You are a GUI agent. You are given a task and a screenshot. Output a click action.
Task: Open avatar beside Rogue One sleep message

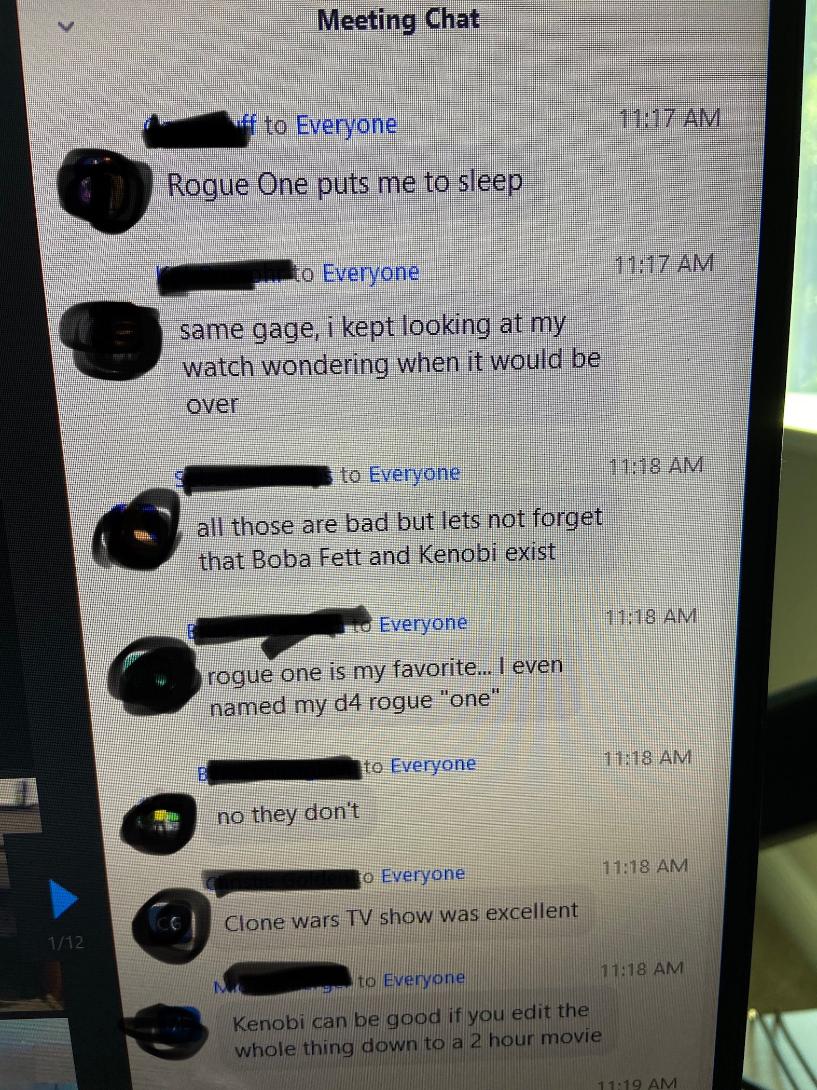(x=104, y=189)
